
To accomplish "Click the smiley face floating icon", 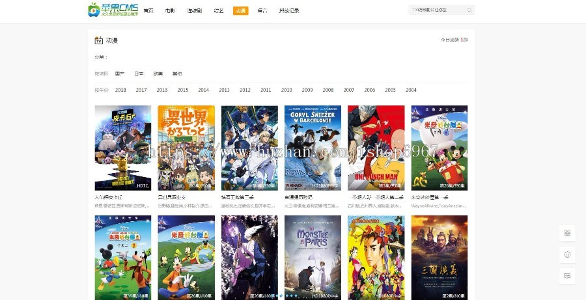I will click(x=567, y=254).
